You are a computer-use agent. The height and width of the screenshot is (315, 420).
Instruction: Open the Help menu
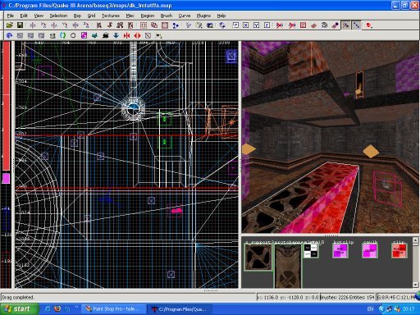[x=221, y=16]
